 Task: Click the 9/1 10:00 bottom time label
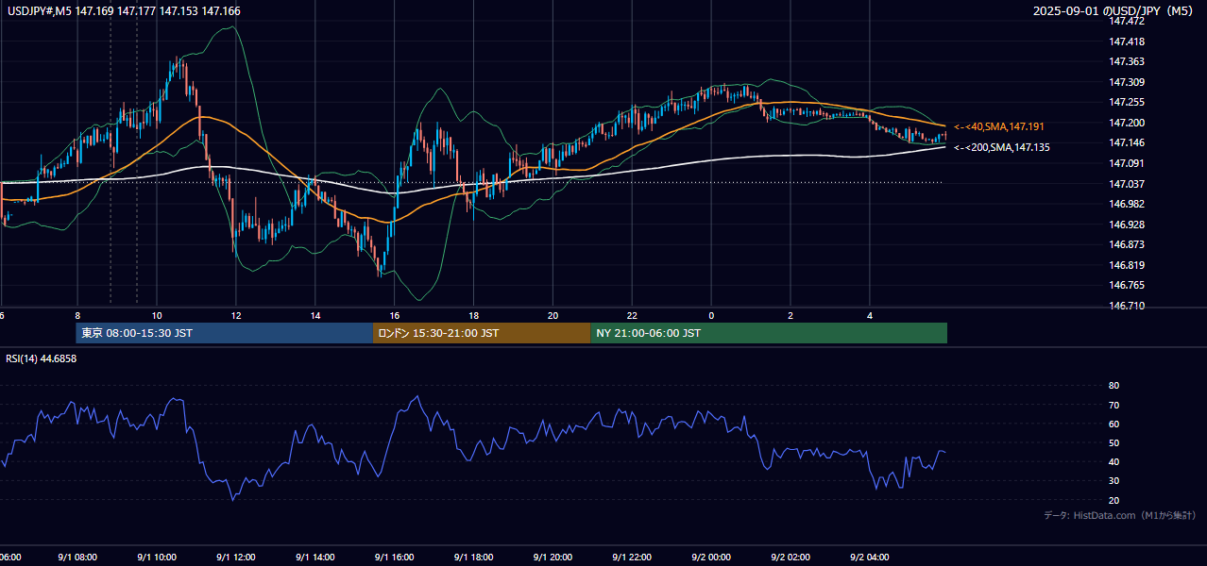pos(157,558)
